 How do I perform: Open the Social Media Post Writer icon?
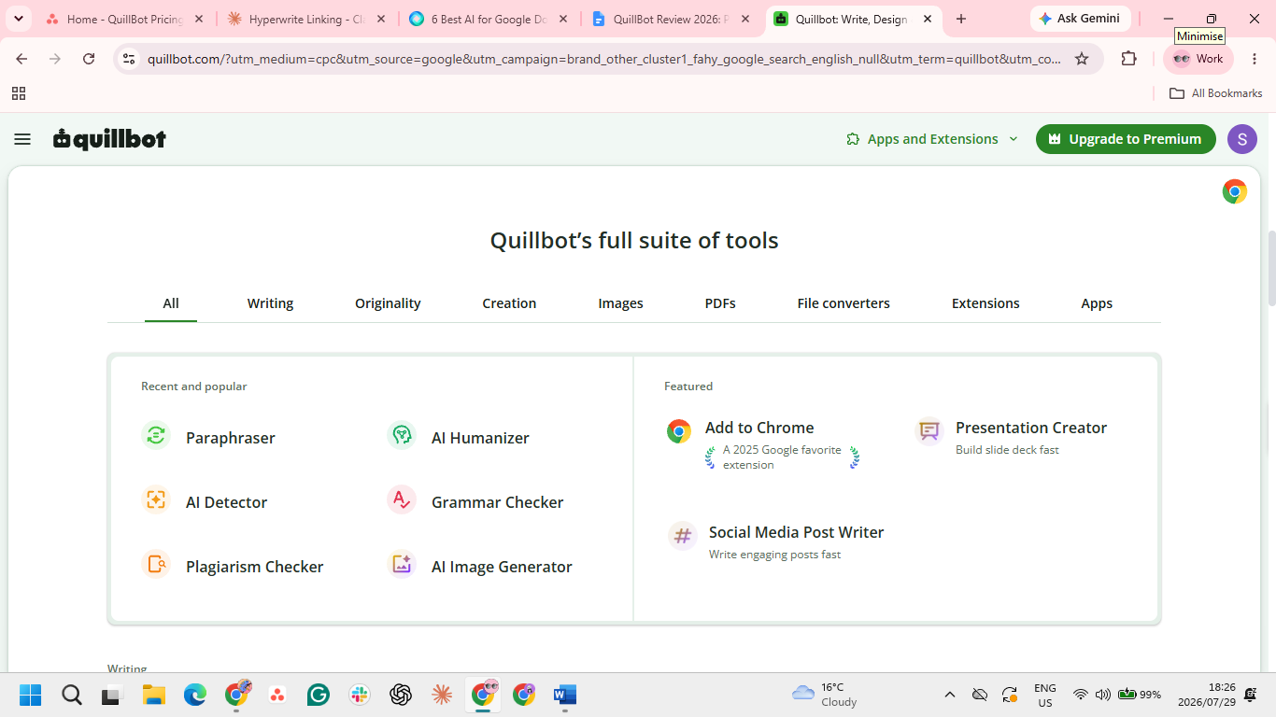[x=683, y=536]
